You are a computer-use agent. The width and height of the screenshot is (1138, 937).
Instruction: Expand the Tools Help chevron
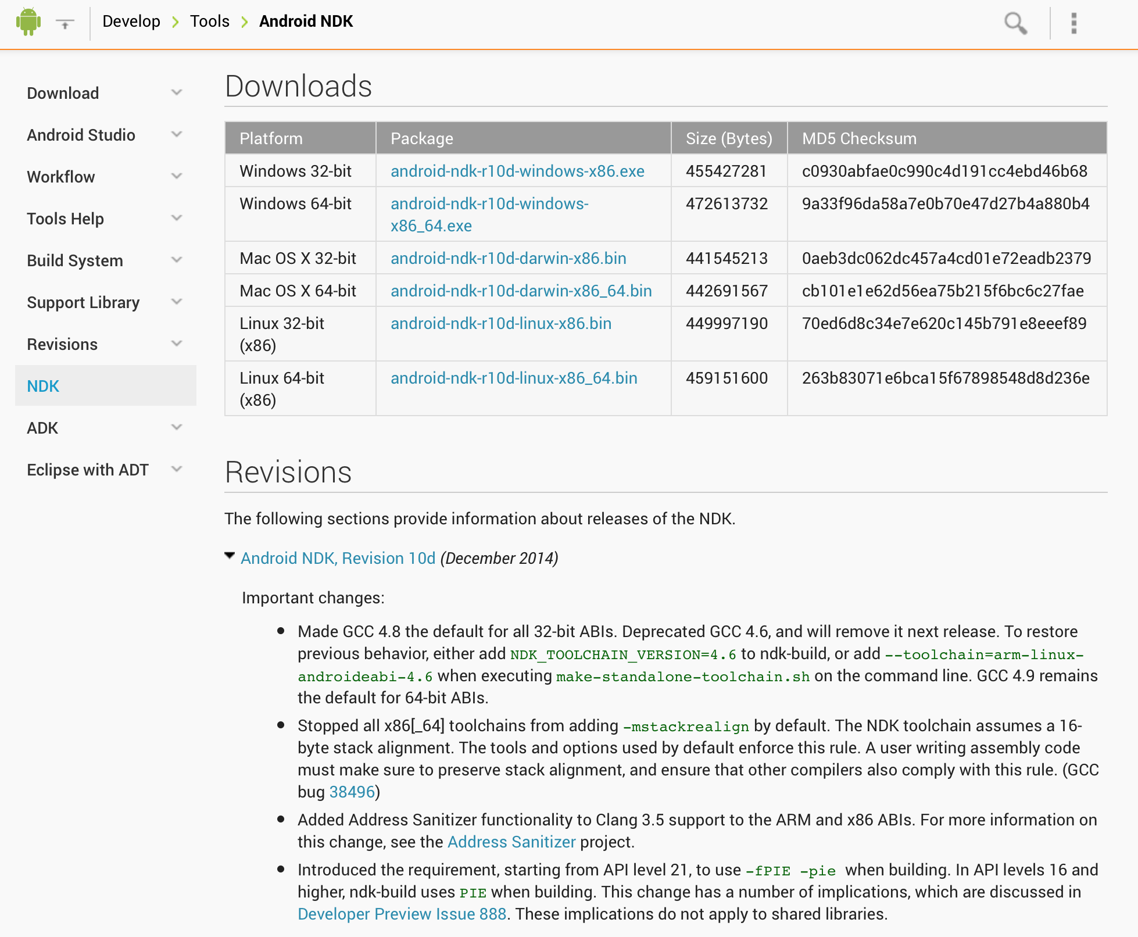pos(177,218)
